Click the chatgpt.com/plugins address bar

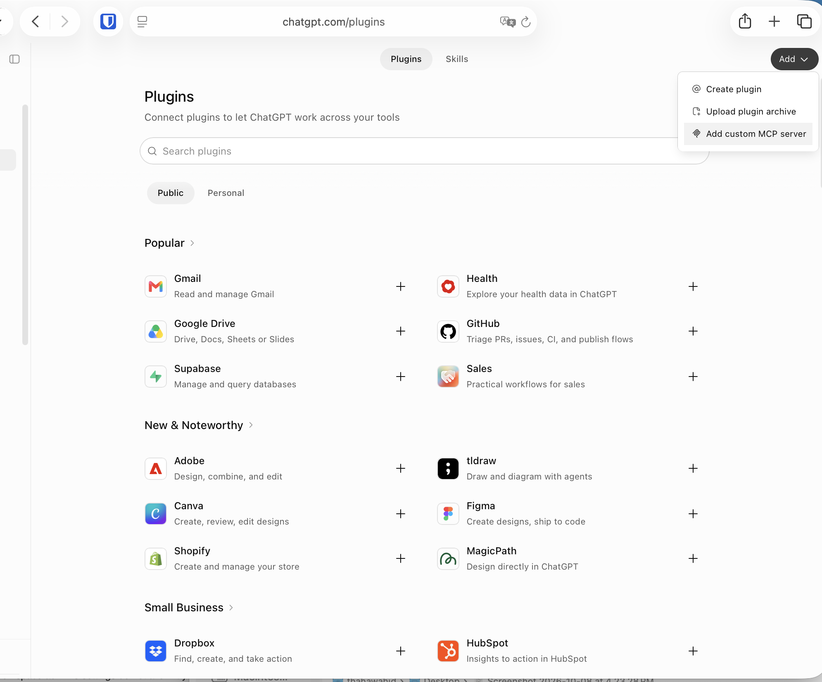click(x=333, y=21)
